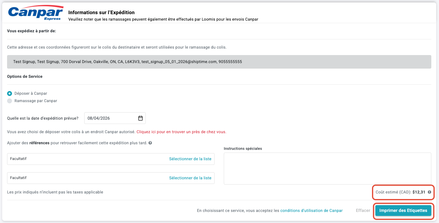Viewport: 439px width, 223px height.
Task: Click the Effacer button
Action: point(363,210)
